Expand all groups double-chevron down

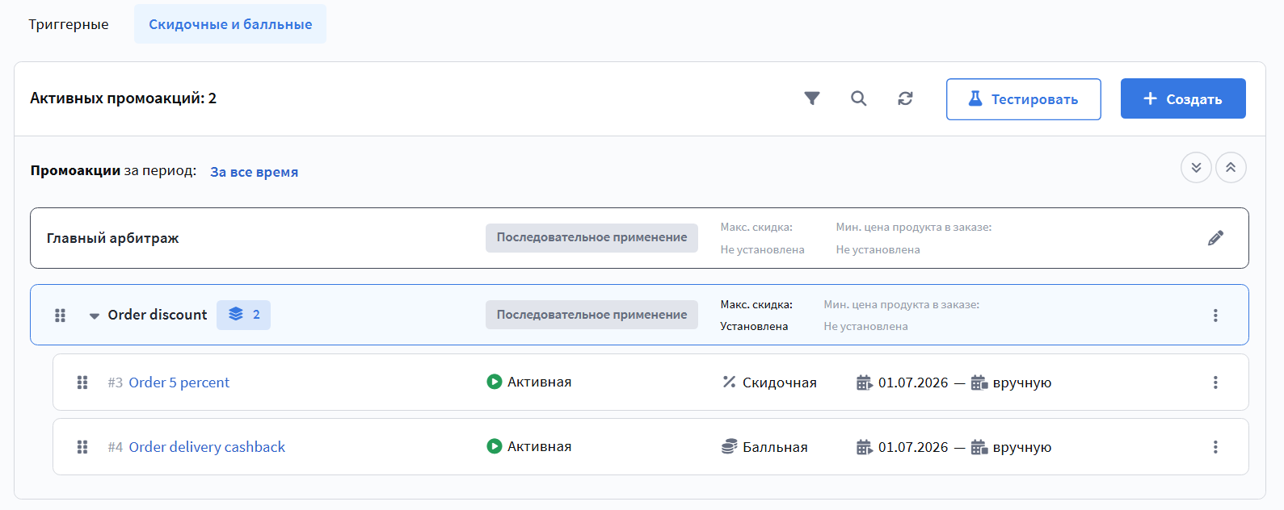click(1196, 168)
